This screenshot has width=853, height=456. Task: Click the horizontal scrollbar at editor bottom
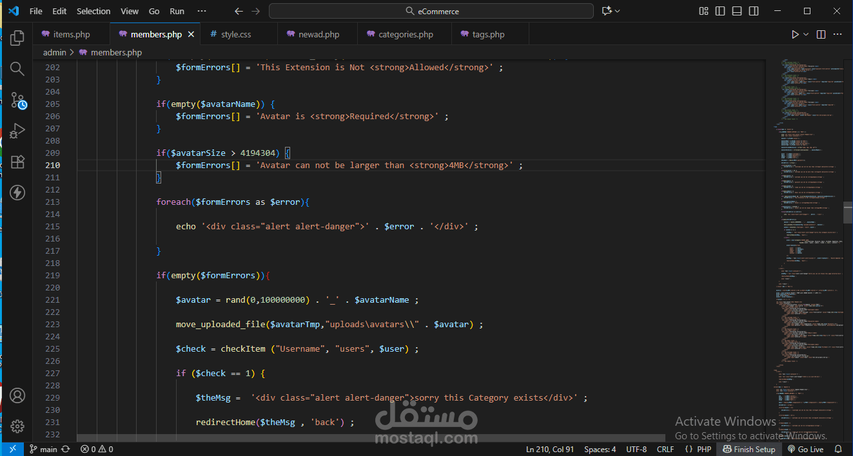coord(371,438)
